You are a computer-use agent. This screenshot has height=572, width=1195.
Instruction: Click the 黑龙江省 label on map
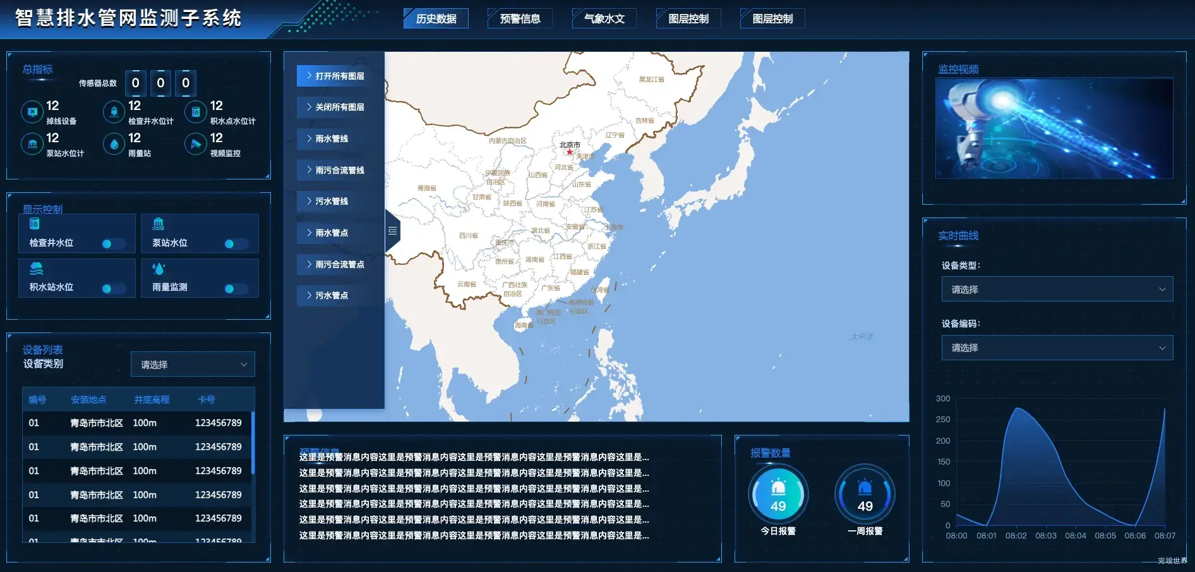(x=651, y=80)
